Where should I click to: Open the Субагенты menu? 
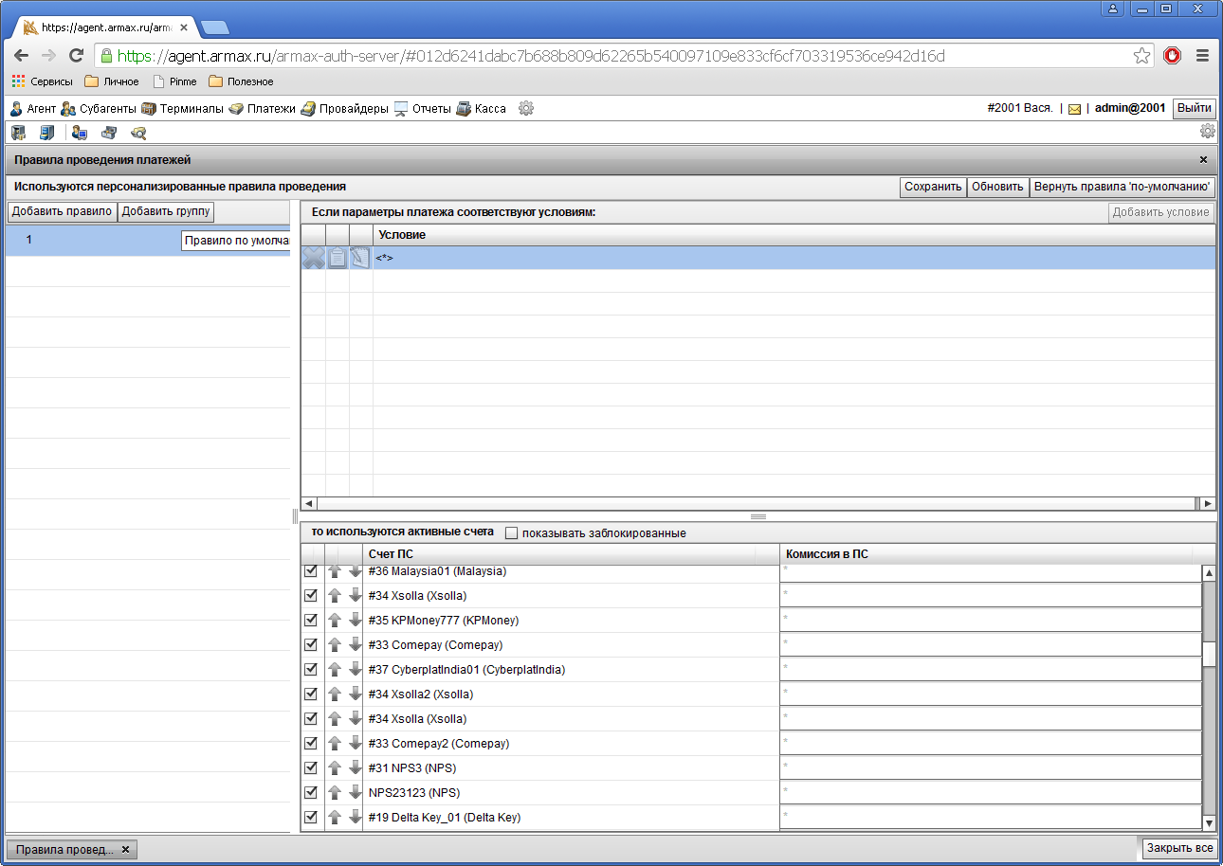point(99,109)
